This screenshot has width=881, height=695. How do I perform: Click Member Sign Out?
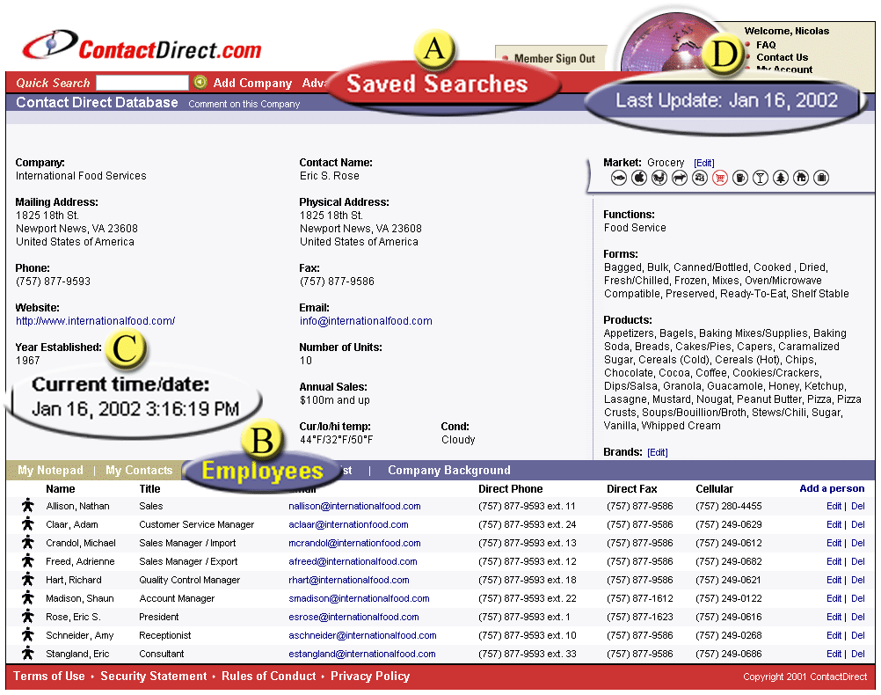click(555, 58)
